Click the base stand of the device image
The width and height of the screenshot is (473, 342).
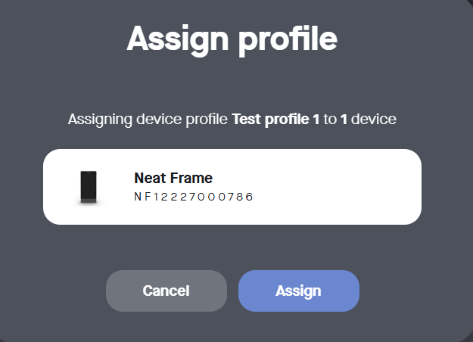point(89,201)
